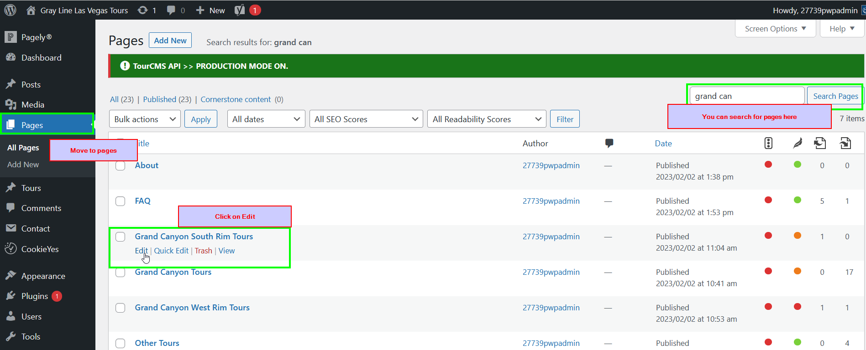Open Bulk actions dropdown
866x350 pixels.
click(x=145, y=119)
